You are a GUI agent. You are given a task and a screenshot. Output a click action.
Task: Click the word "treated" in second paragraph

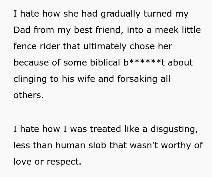coord(105,129)
